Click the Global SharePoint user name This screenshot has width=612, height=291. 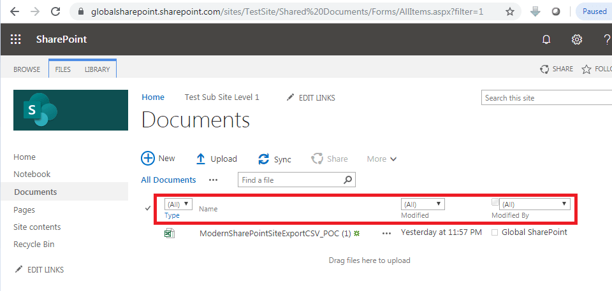534,232
